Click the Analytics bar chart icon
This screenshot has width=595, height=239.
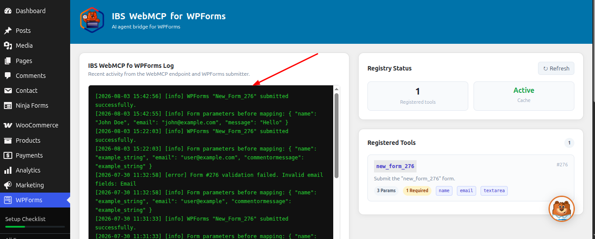(8, 170)
